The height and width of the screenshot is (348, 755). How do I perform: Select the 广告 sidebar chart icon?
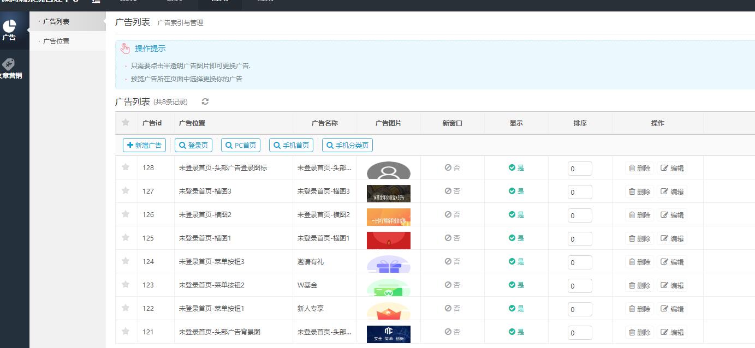coord(8,25)
